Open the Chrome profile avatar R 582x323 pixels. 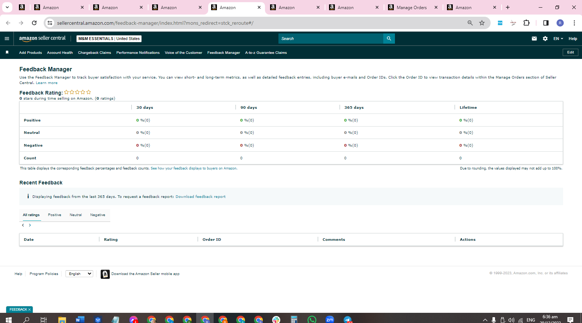coord(560,23)
